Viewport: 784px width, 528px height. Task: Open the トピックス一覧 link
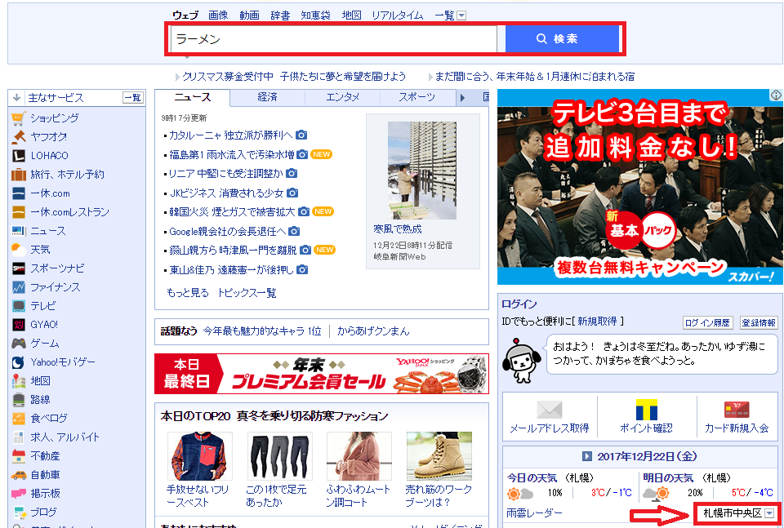coord(247,293)
